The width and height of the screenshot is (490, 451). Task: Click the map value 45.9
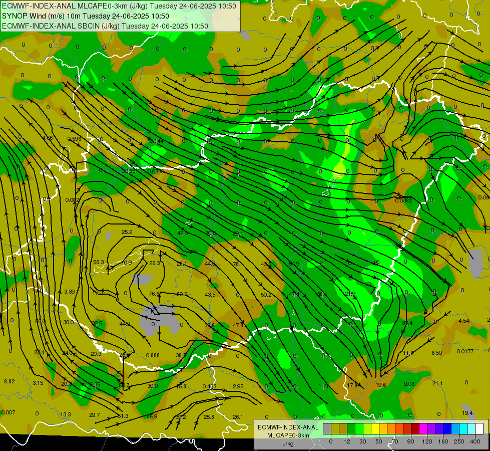click(152, 416)
